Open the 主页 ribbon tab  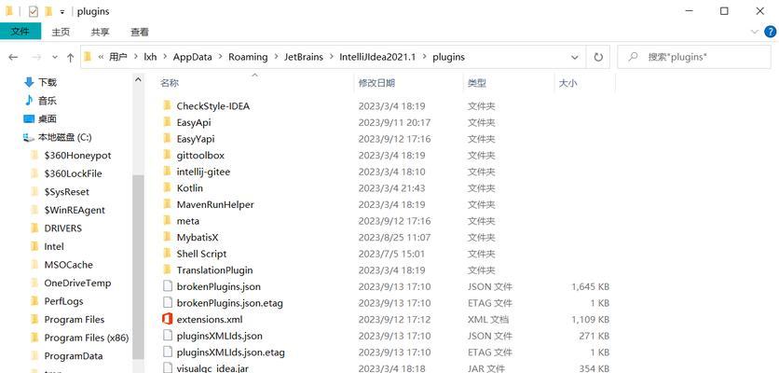[61, 32]
